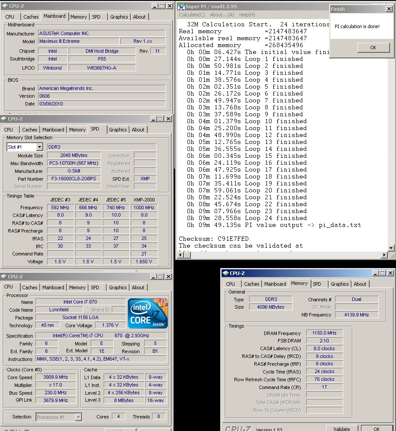Open the Calculate(C) menu in Super PI
This screenshot has height=431, width=396.
pyautogui.click(x=192, y=15)
